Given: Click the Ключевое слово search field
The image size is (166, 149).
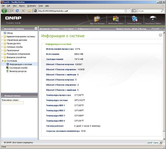Looking at the screenshot, I should coord(13,103).
